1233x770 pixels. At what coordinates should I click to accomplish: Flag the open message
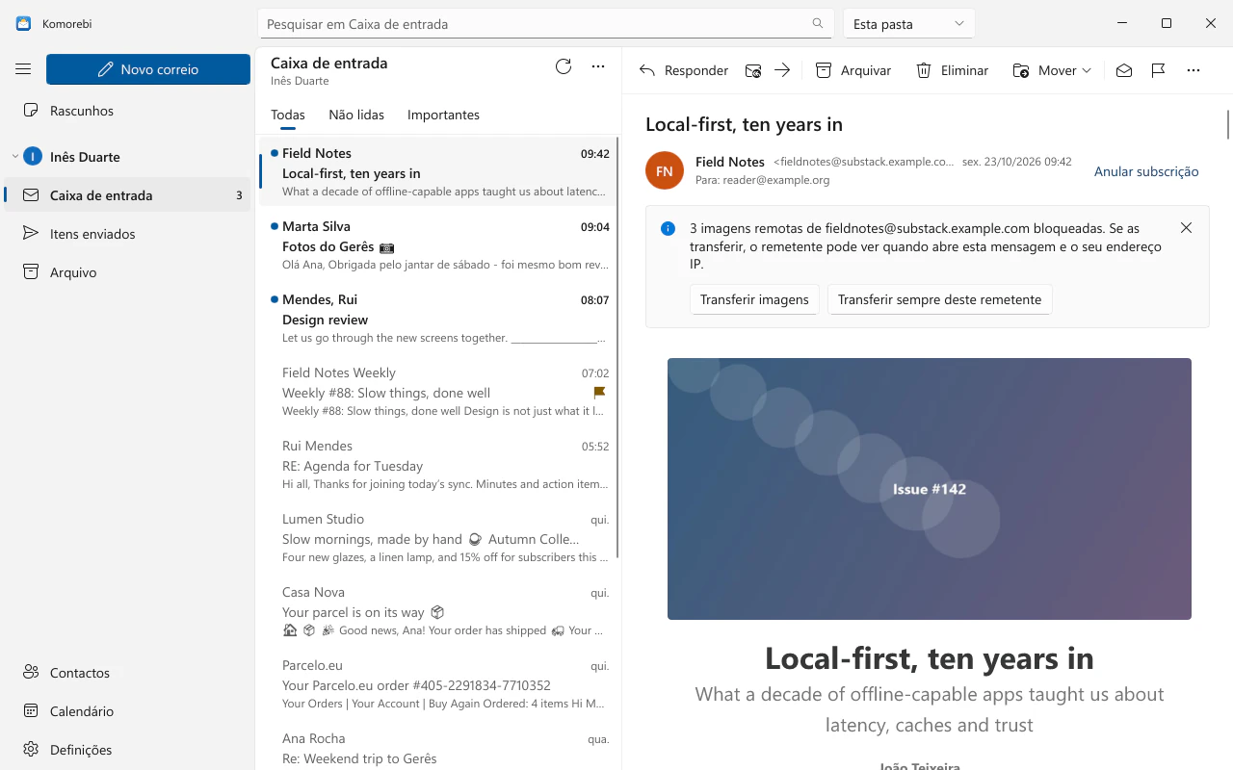[1159, 70]
